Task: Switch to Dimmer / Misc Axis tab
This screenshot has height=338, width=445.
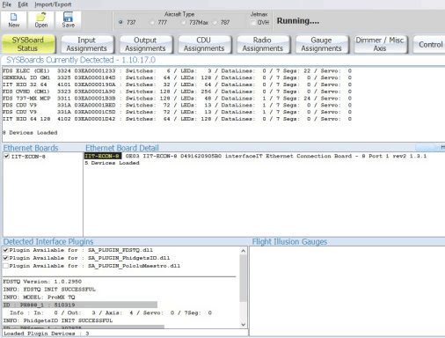Action: [x=380, y=44]
